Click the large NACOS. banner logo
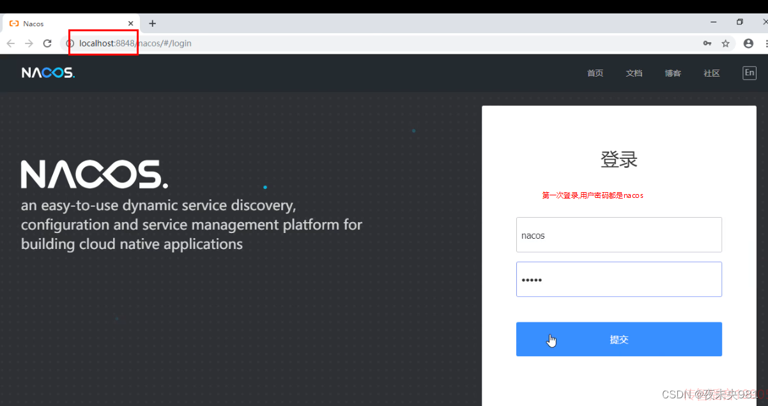Screen dimensions: 768x406 point(95,174)
